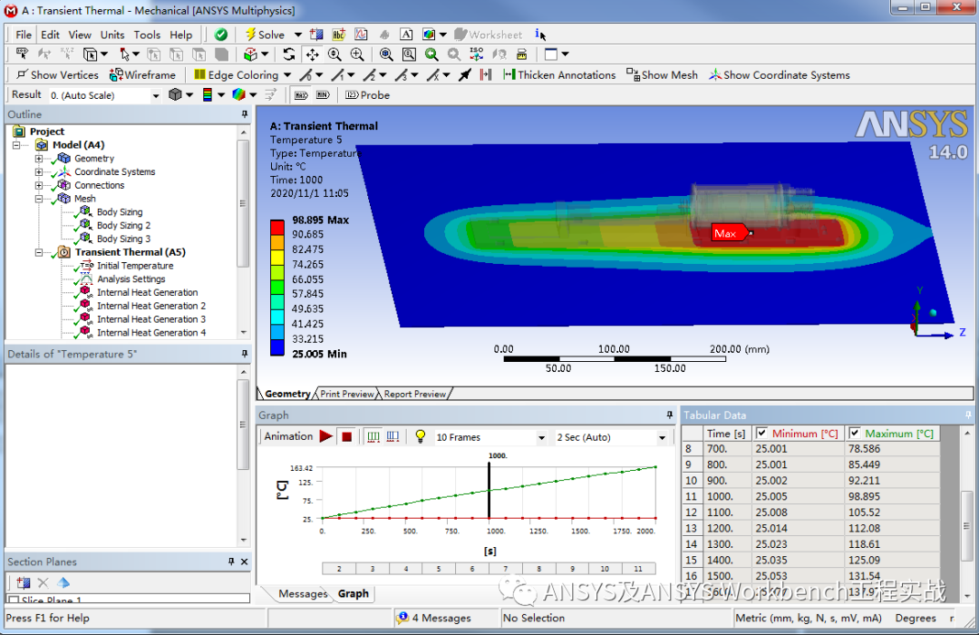Pin the Details panel
The image size is (979, 635).
244,354
